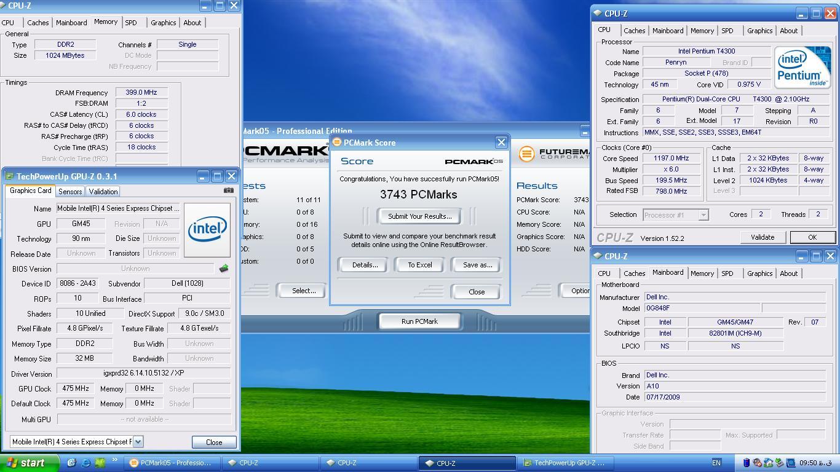Open SPD tab in bottom-right CPU-Z window
The width and height of the screenshot is (840, 472).
(x=727, y=273)
